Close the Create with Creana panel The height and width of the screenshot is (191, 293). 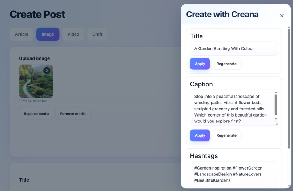[x=282, y=16]
